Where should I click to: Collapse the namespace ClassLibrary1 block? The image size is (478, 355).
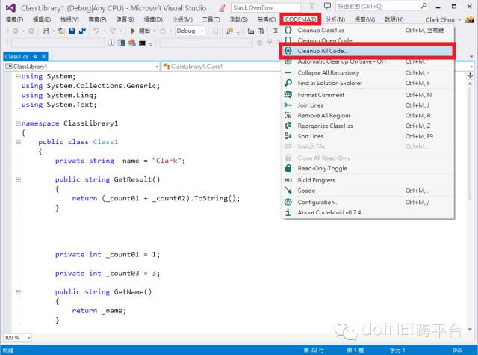pos(18,123)
